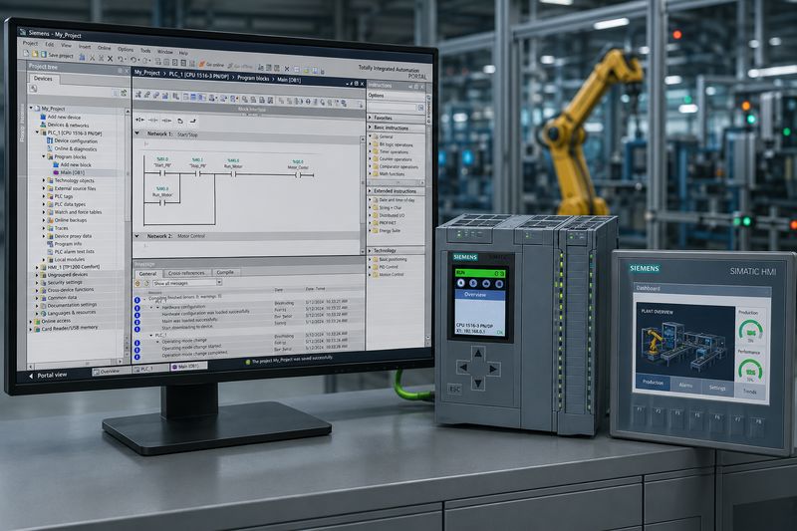Click the project tree scroll-up arrow

point(128,112)
